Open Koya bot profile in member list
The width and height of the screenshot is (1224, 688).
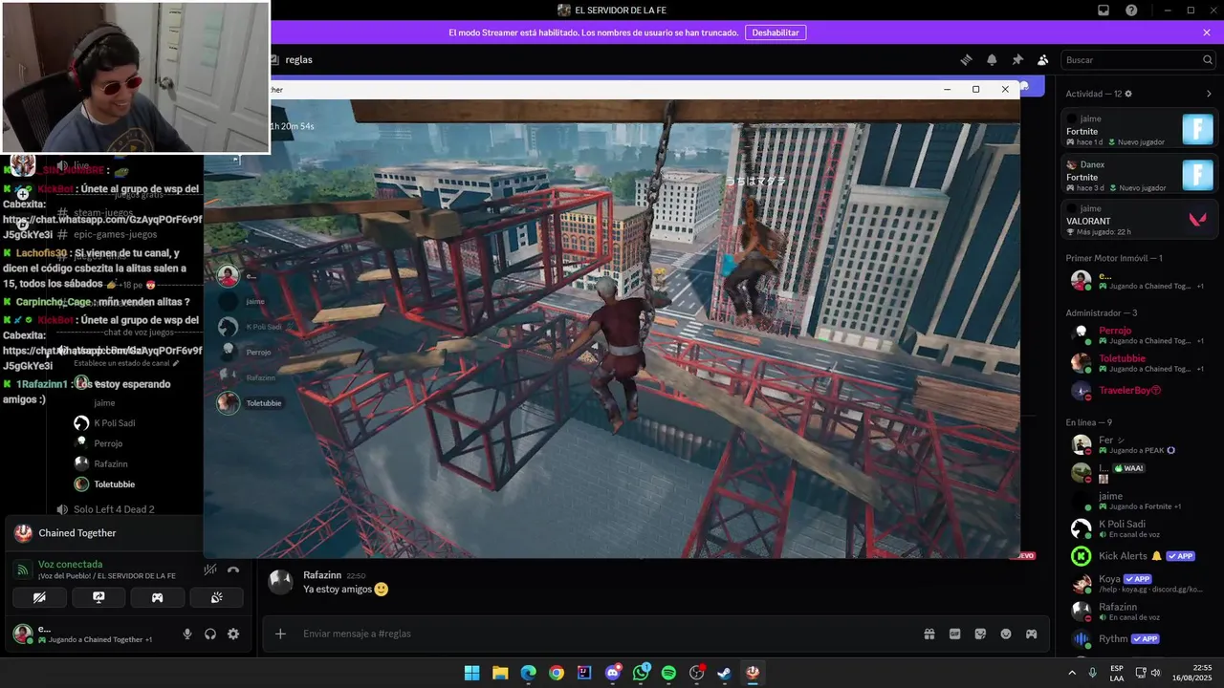(x=1140, y=583)
